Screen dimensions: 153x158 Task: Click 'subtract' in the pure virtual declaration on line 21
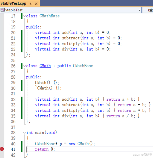[71, 38]
